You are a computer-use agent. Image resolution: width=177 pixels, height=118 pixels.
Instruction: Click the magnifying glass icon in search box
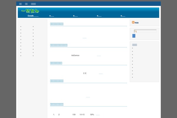point(135,31)
